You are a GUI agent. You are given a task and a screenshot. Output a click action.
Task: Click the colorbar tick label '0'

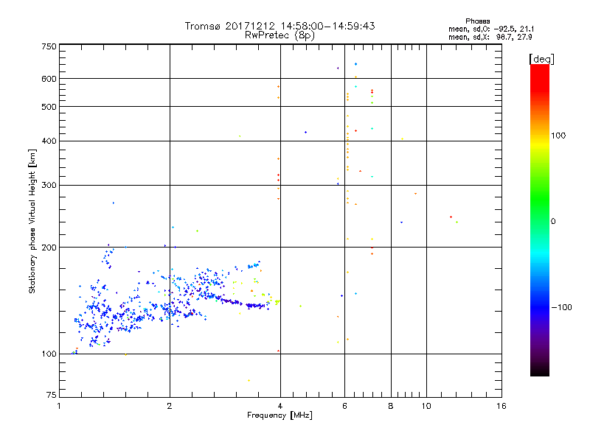point(553,222)
